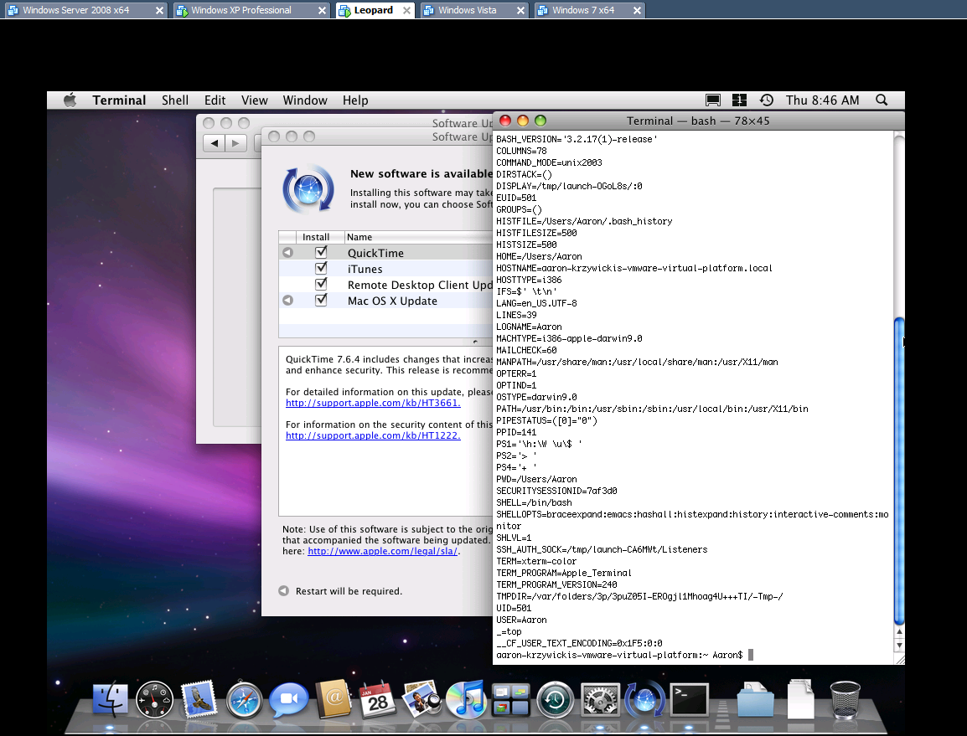967x736 pixels.
Task: Open Finder from the Dock
Action: click(x=111, y=700)
